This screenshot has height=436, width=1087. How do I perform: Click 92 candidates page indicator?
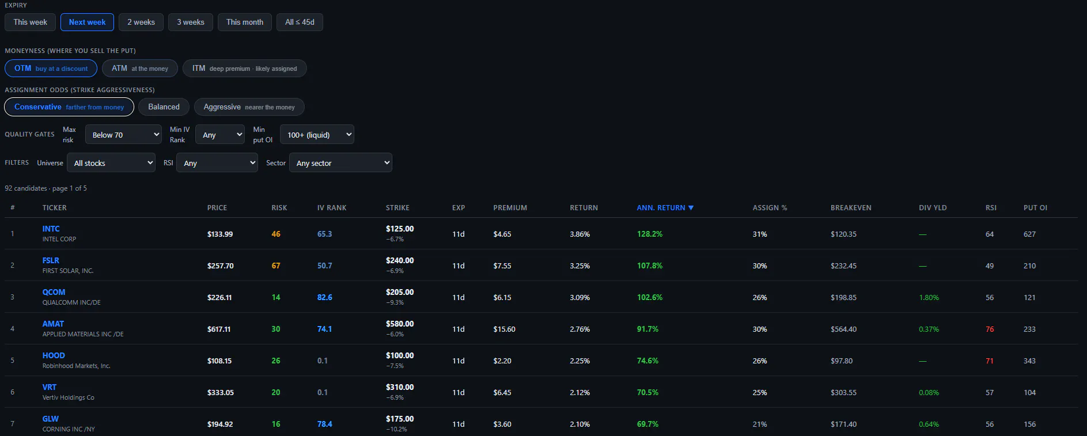tap(46, 188)
